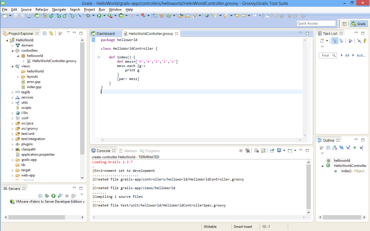Open the Refactor menu
Screen dimensions: 370x231
click(x=42, y=10)
